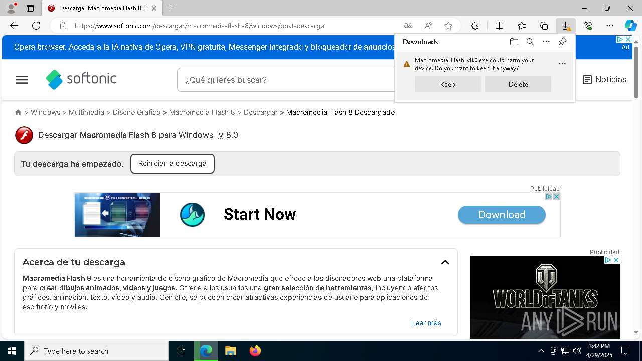Click the browser Back arrow

[14, 26]
